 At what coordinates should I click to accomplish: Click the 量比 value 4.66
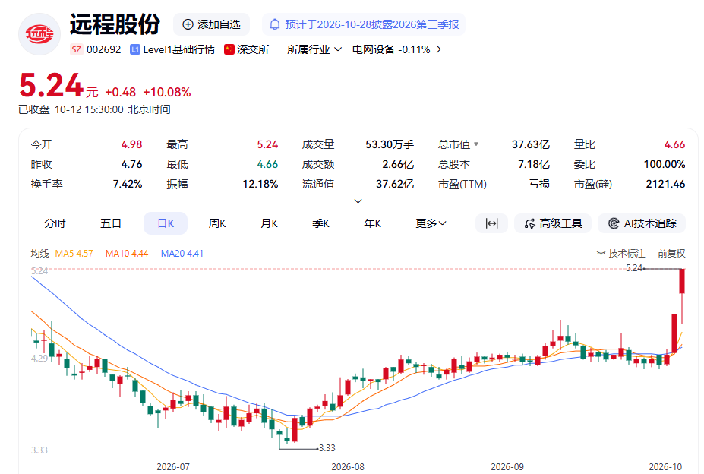(675, 144)
